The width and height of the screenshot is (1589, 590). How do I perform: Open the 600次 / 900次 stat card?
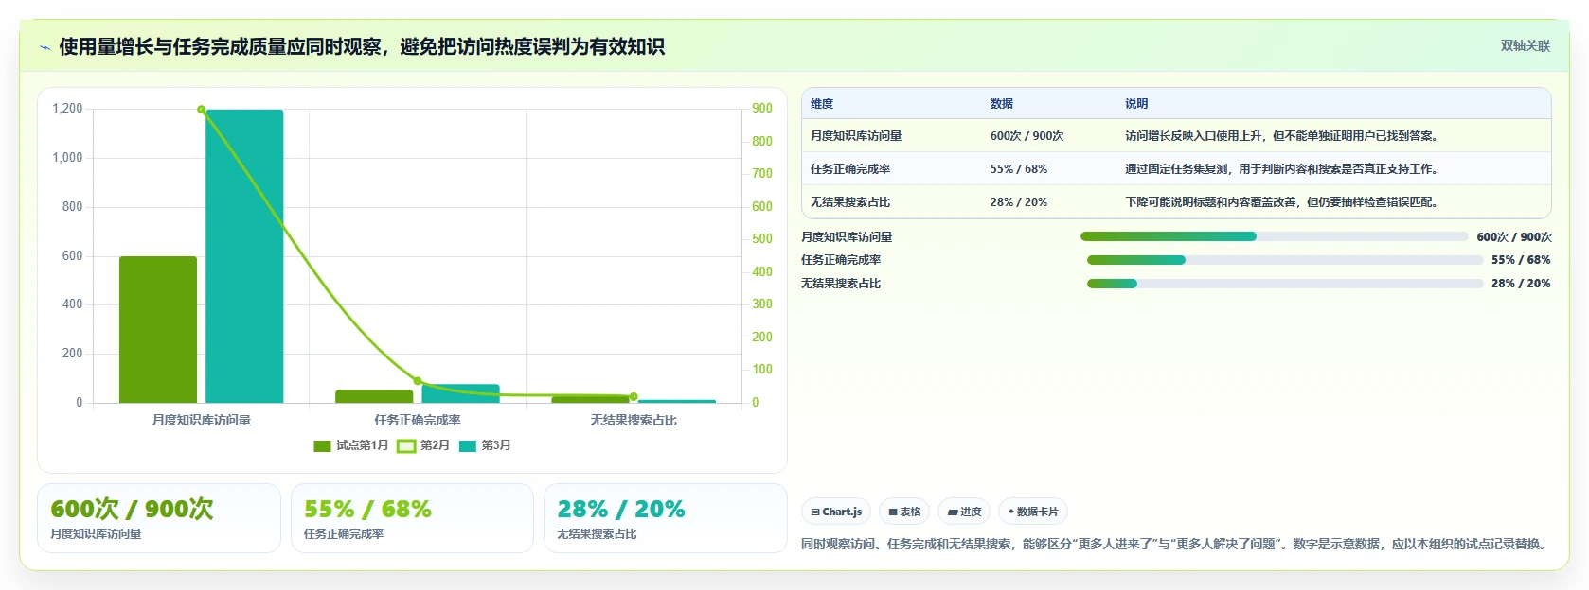(159, 518)
